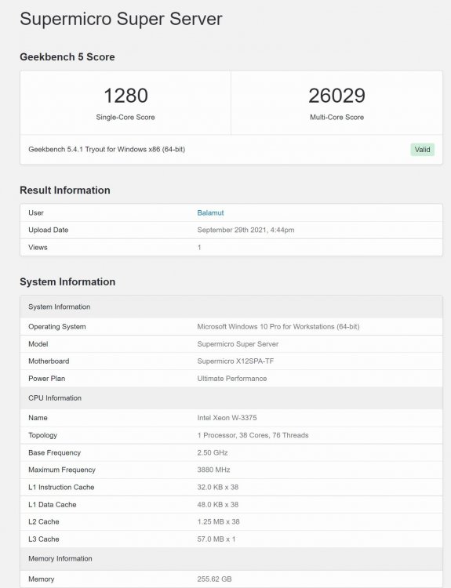The image size is (451, 588).
Task: Click the Upload Date label
Action: click(x=48, y=230)
